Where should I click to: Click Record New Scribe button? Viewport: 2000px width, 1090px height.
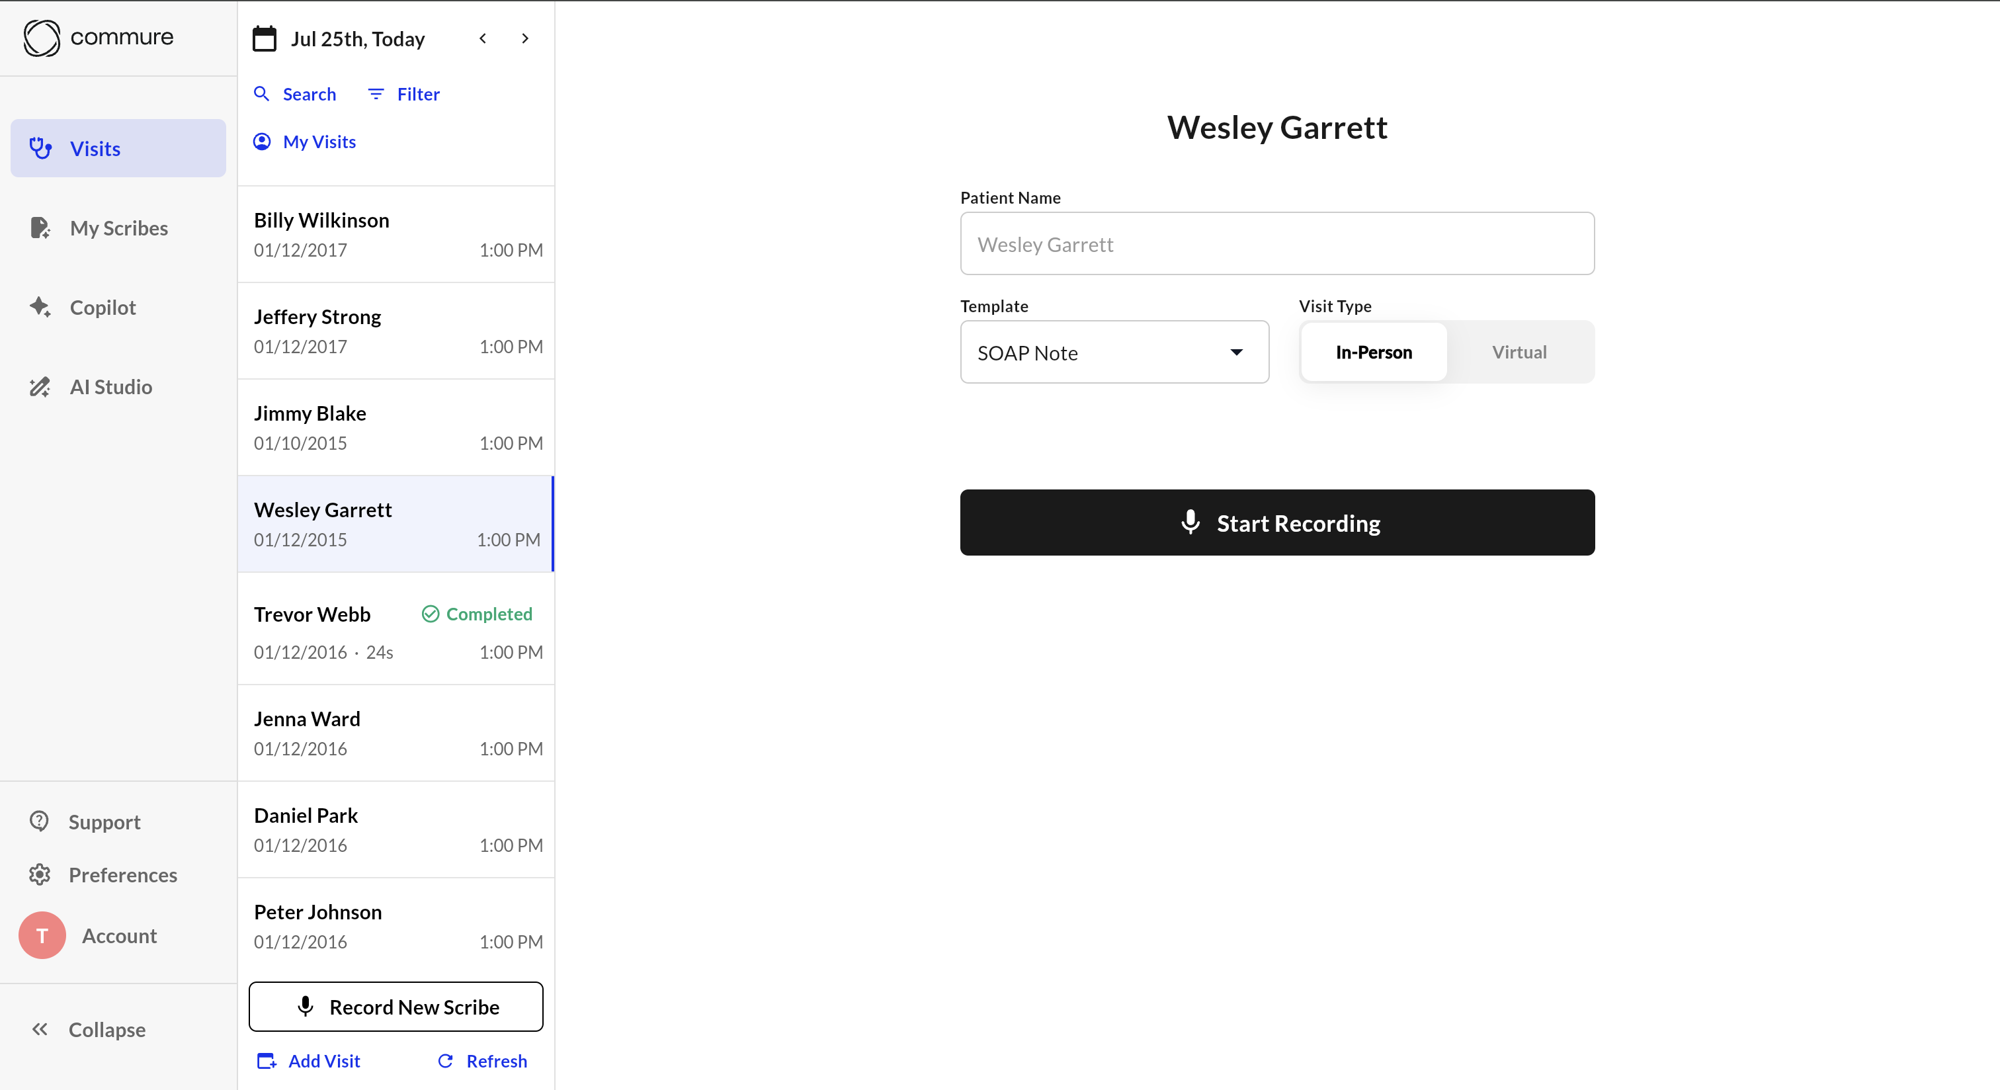tap(396, 1006)
